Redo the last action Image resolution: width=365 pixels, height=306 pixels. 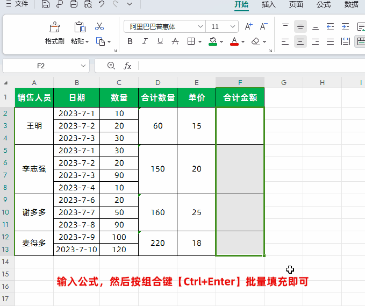pyautogui.click(x=116, y=4)
